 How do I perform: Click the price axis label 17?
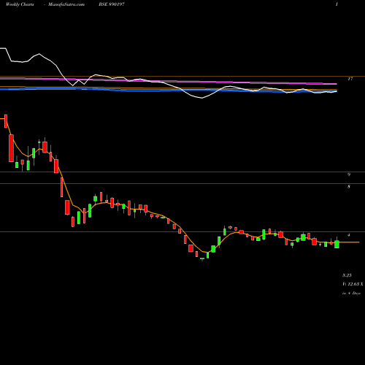pyautogui.click(x=350, y=79)
